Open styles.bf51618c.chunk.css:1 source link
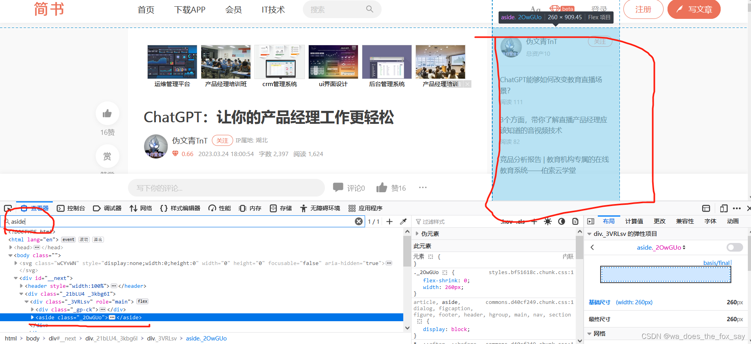This screenshot has height=344, width=751. coord(531,272)
